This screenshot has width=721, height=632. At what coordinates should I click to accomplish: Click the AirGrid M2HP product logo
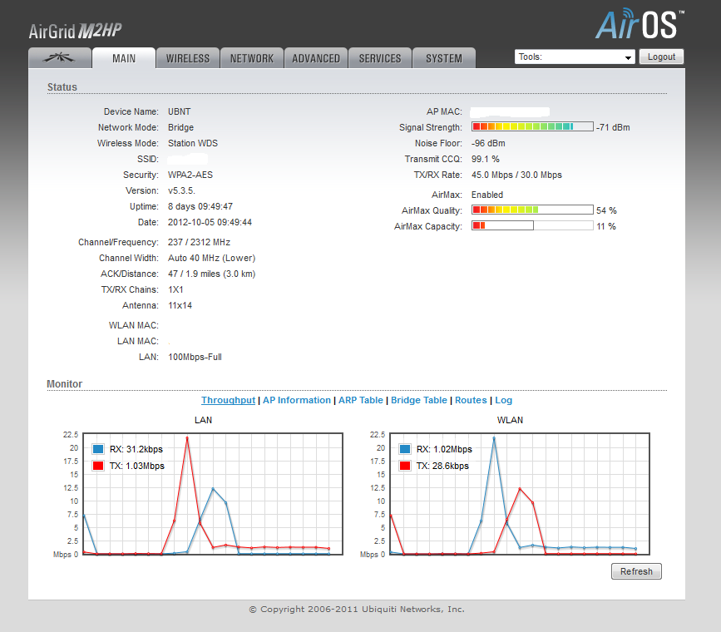(x=76, y=31)
